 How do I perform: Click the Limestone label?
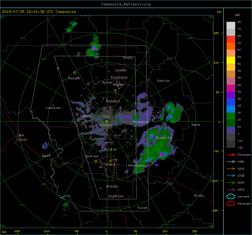tap(53, 108)
